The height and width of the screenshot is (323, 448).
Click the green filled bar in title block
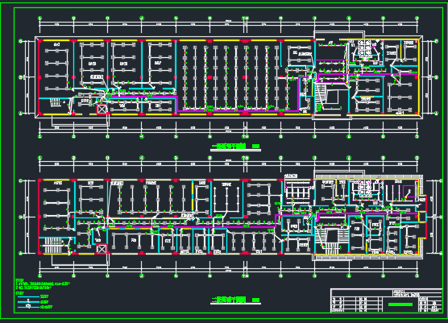point(400,304)
